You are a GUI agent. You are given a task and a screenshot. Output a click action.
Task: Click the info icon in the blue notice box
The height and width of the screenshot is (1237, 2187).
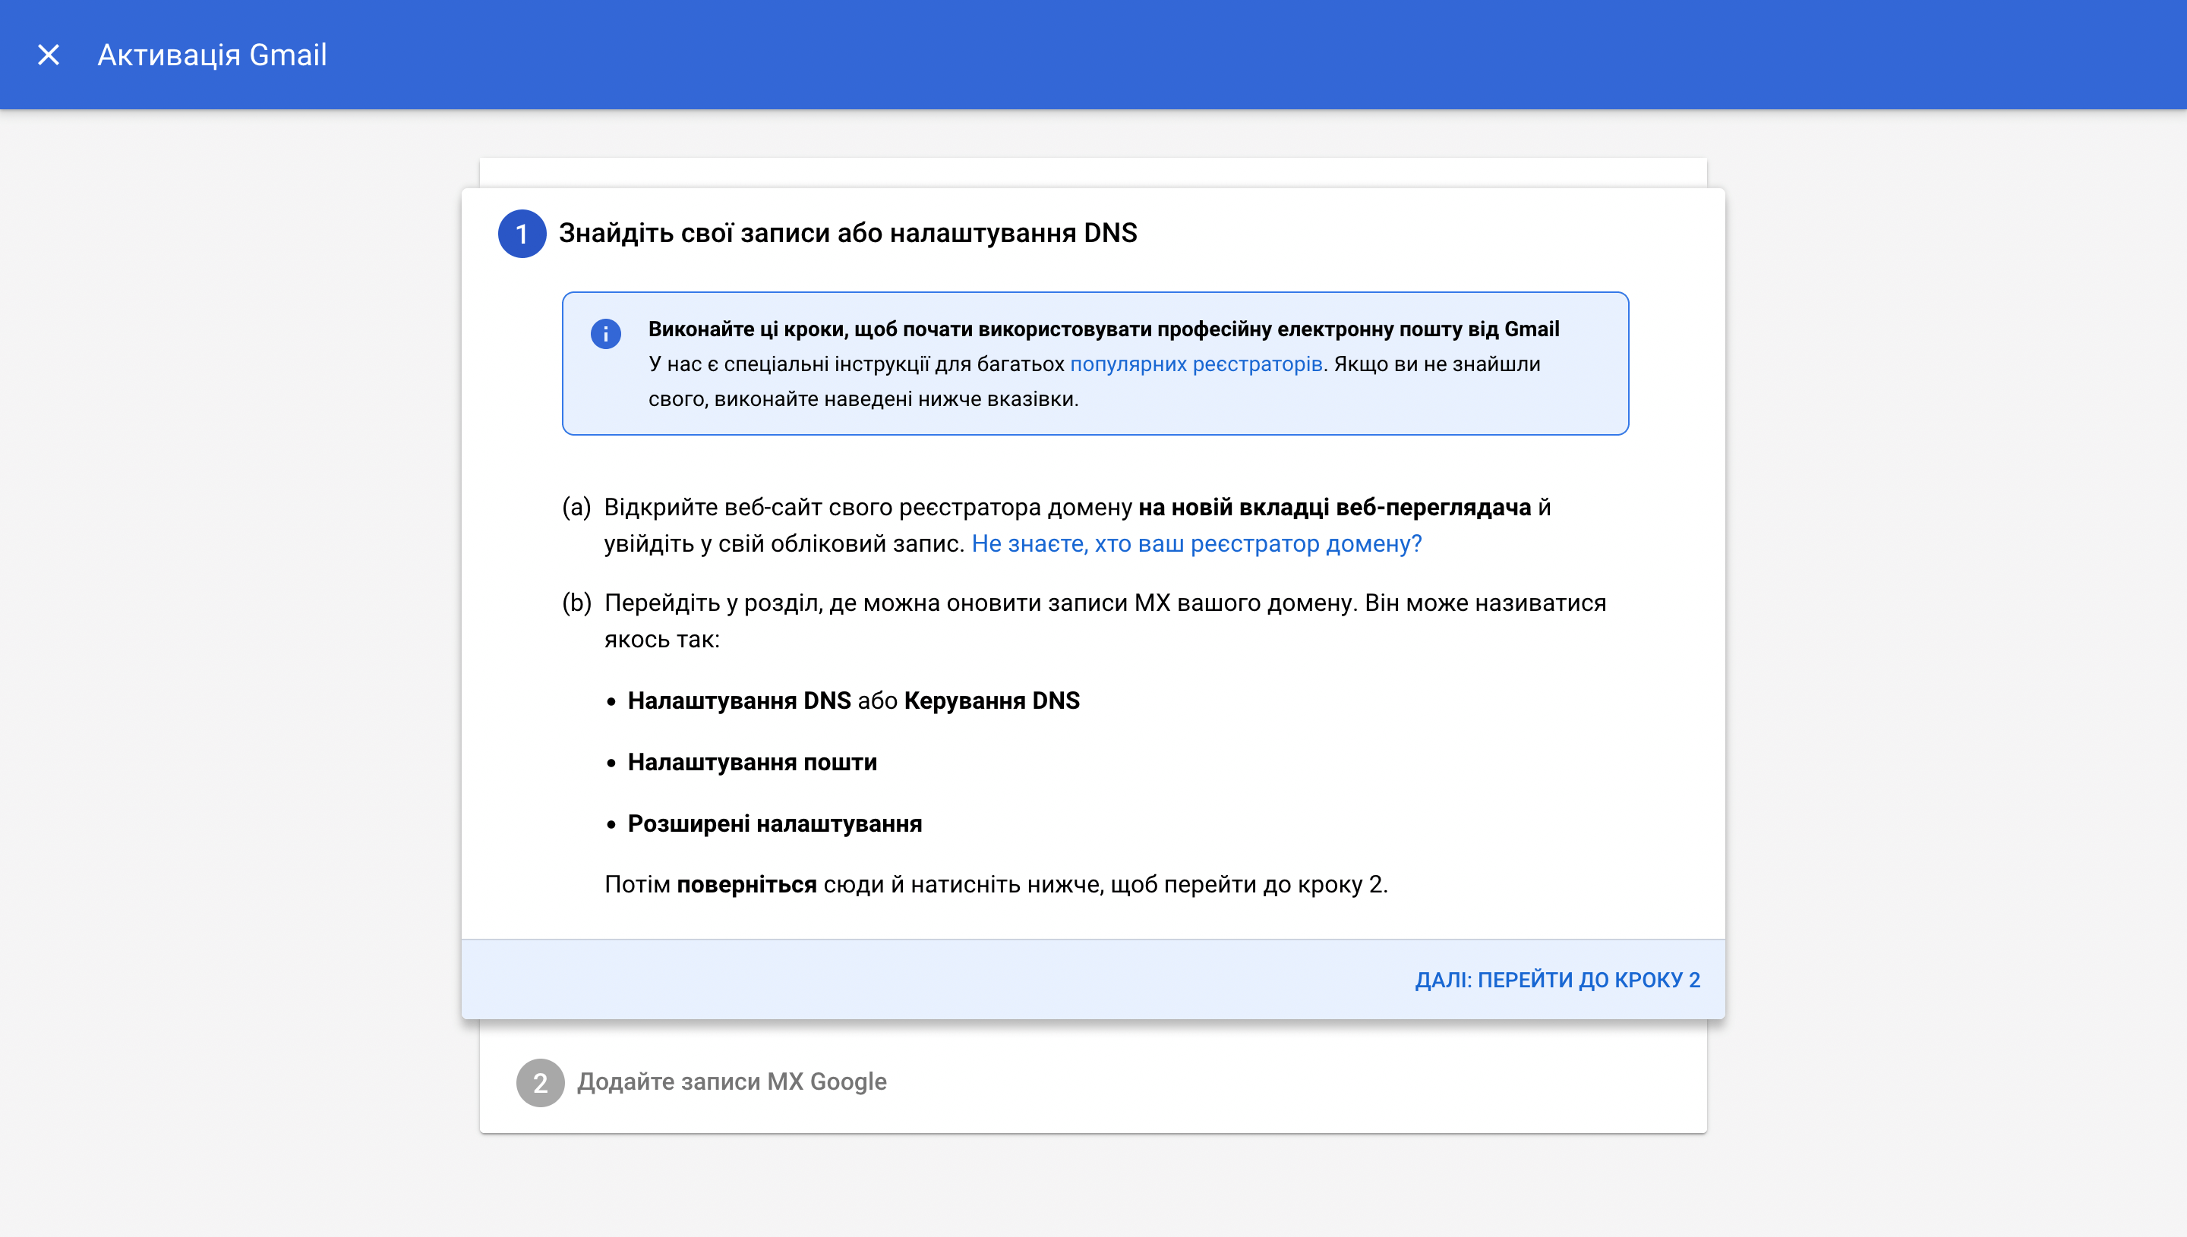click(606, 333)
